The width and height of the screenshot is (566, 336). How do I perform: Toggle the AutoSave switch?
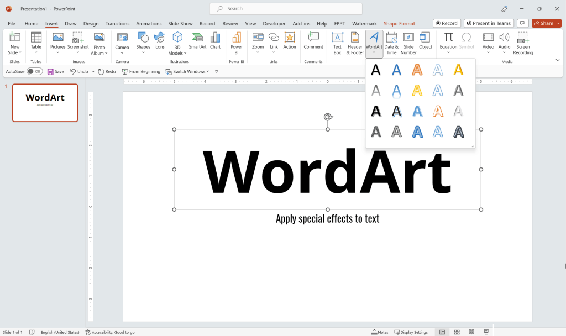[x=34, y=71]
